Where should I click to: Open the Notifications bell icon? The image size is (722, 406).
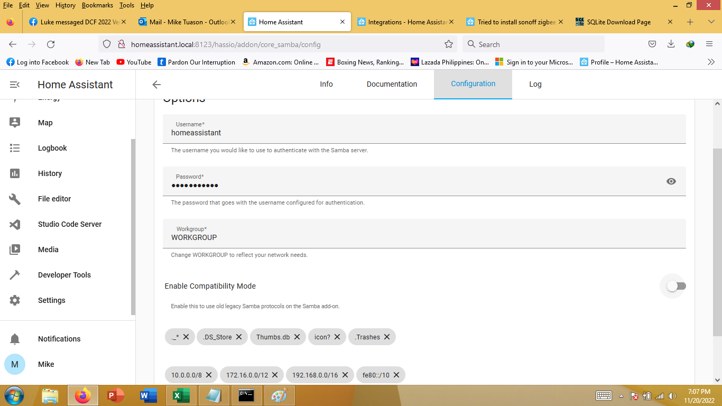15,339
